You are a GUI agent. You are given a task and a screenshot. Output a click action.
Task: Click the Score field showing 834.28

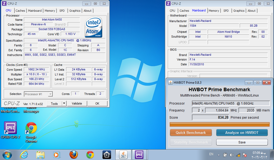coord(210,117)
